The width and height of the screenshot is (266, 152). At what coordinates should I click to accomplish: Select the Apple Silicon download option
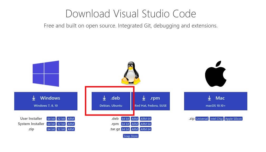(x=233, y=118)
